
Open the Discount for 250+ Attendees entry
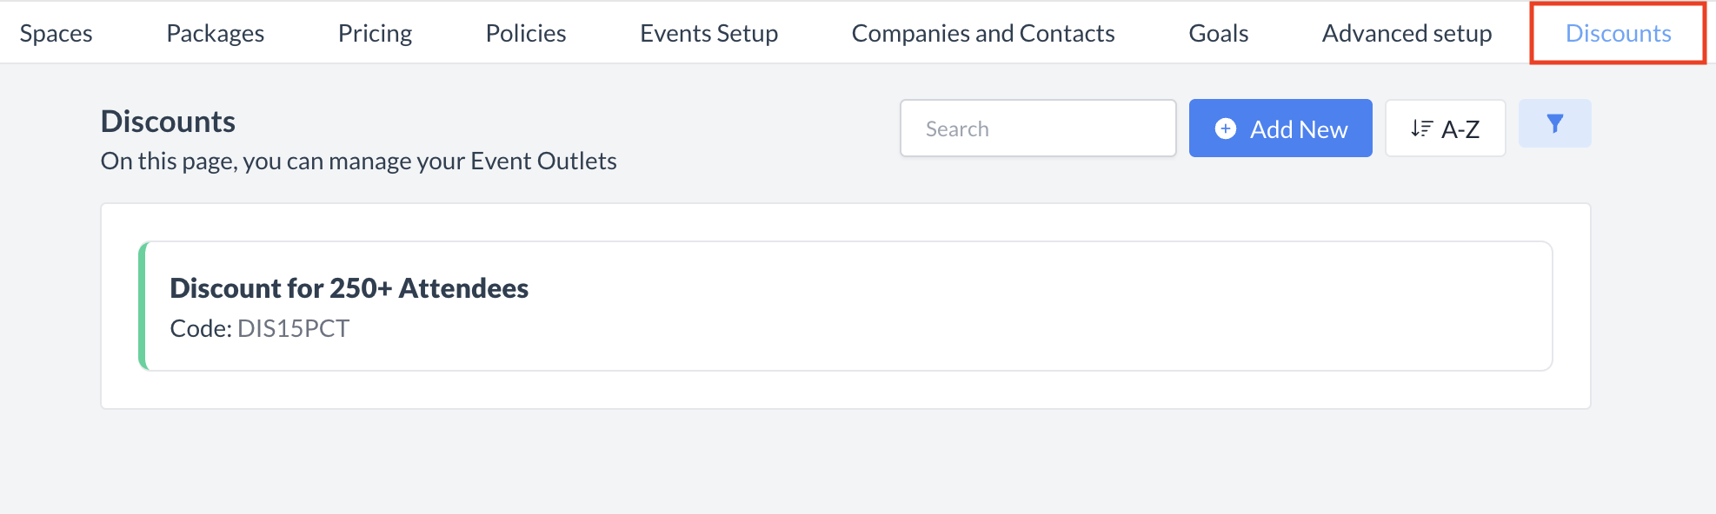point(349,288)
